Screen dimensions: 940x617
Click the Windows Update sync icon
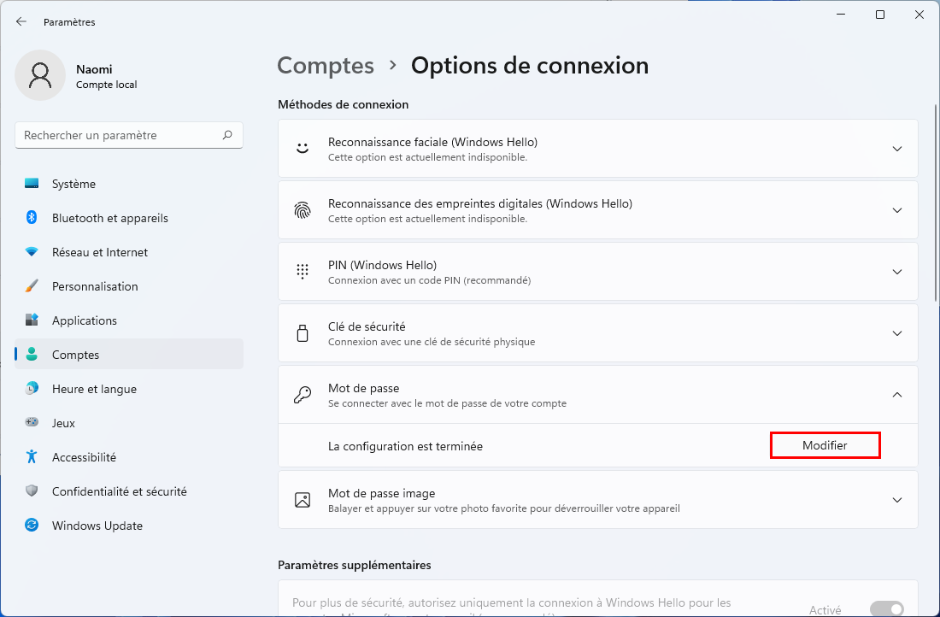[x=32, y=526]
